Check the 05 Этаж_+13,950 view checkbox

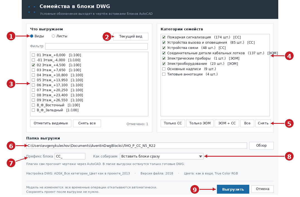[x=33, y=80]
